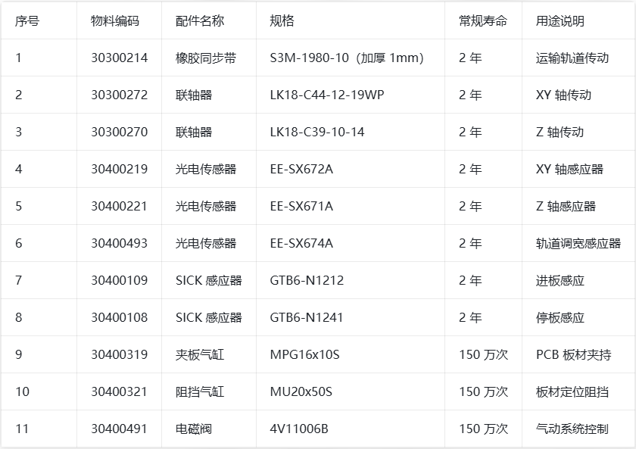Click the XY 轴传动 cell

point(564,95)
